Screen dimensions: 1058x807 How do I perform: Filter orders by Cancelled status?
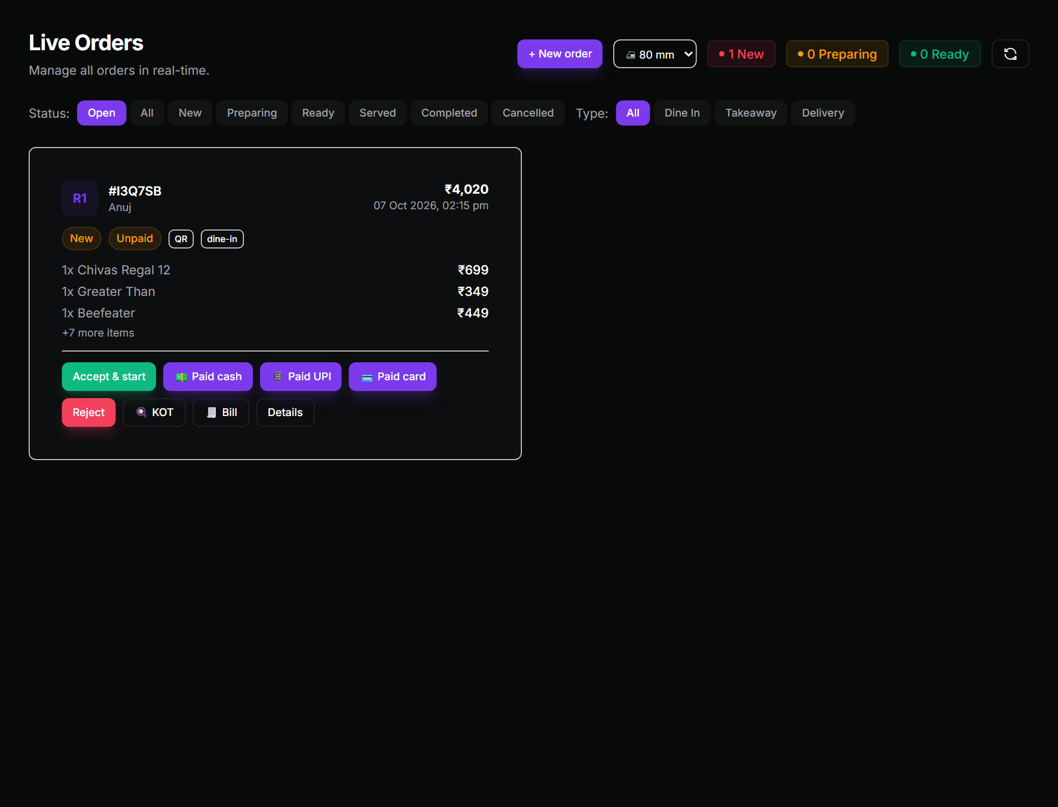528,113
